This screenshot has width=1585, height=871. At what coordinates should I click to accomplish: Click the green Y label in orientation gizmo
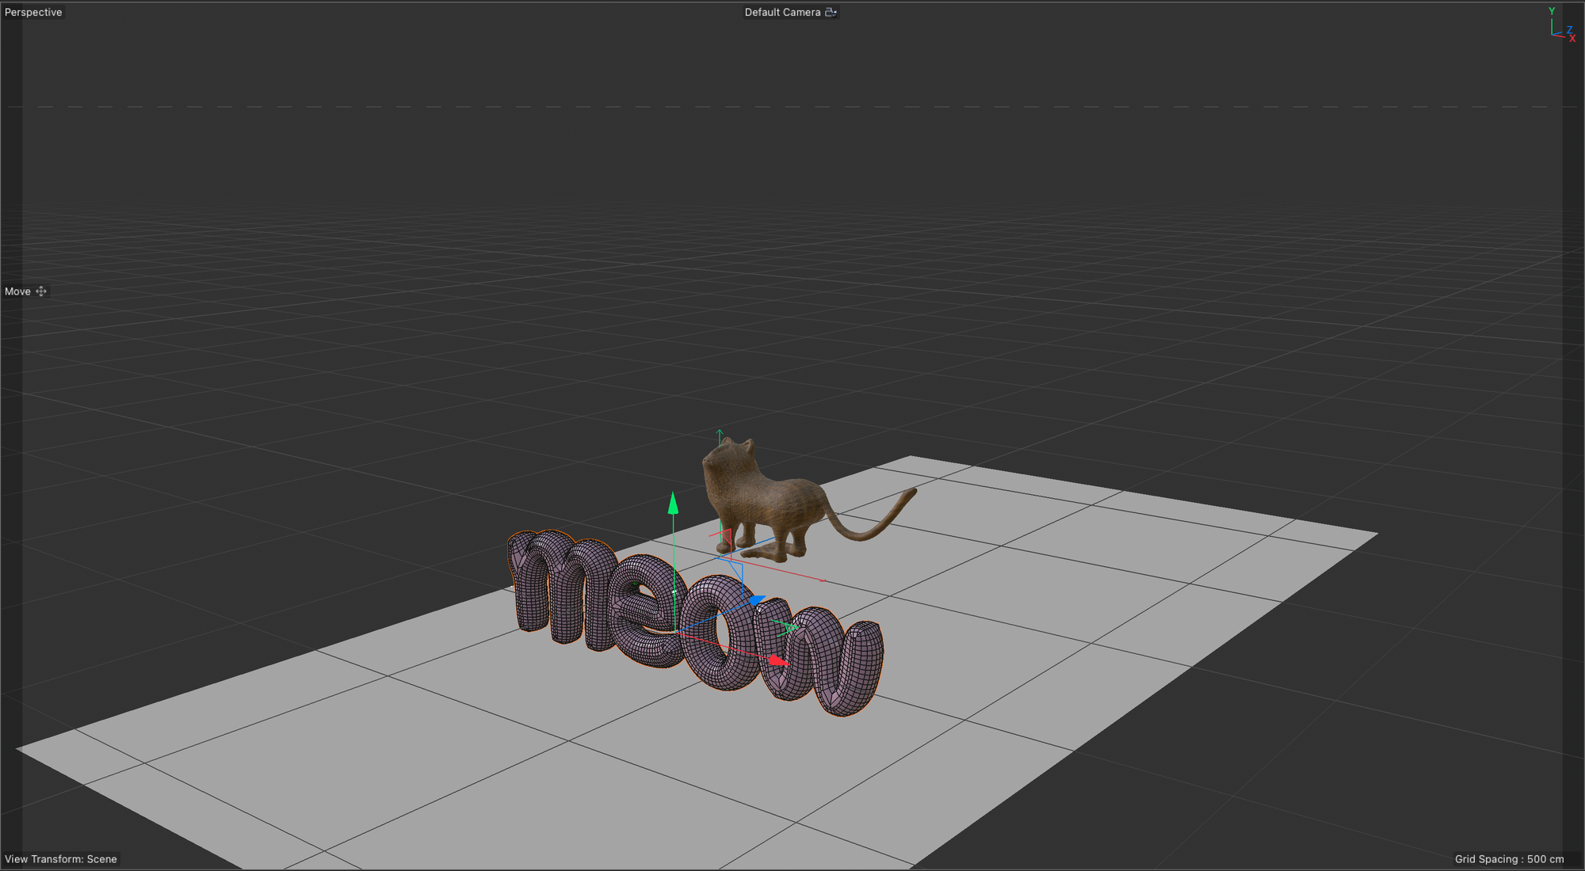(1552, 11)
